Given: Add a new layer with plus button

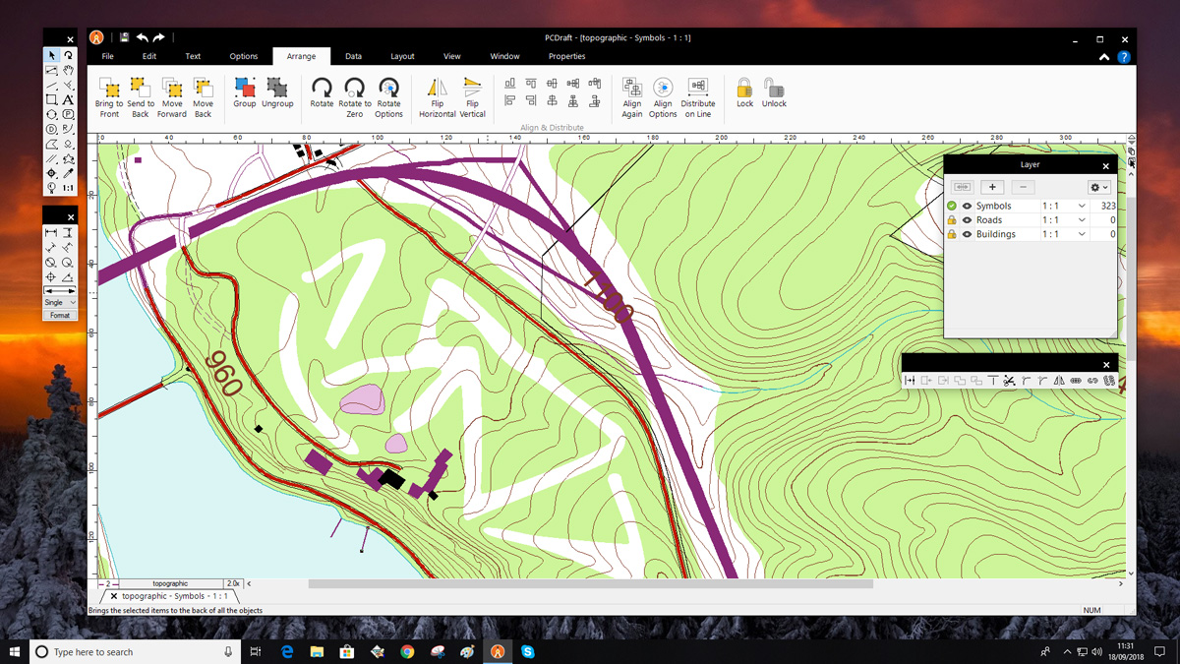Looking at the screenshot, I should [992, 187].
